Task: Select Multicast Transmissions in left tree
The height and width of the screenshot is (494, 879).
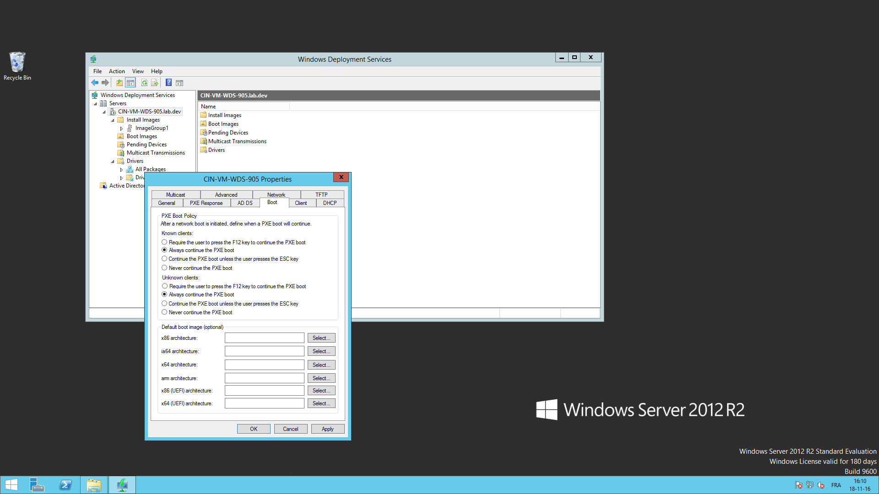Action: click(x=156, y=153)
